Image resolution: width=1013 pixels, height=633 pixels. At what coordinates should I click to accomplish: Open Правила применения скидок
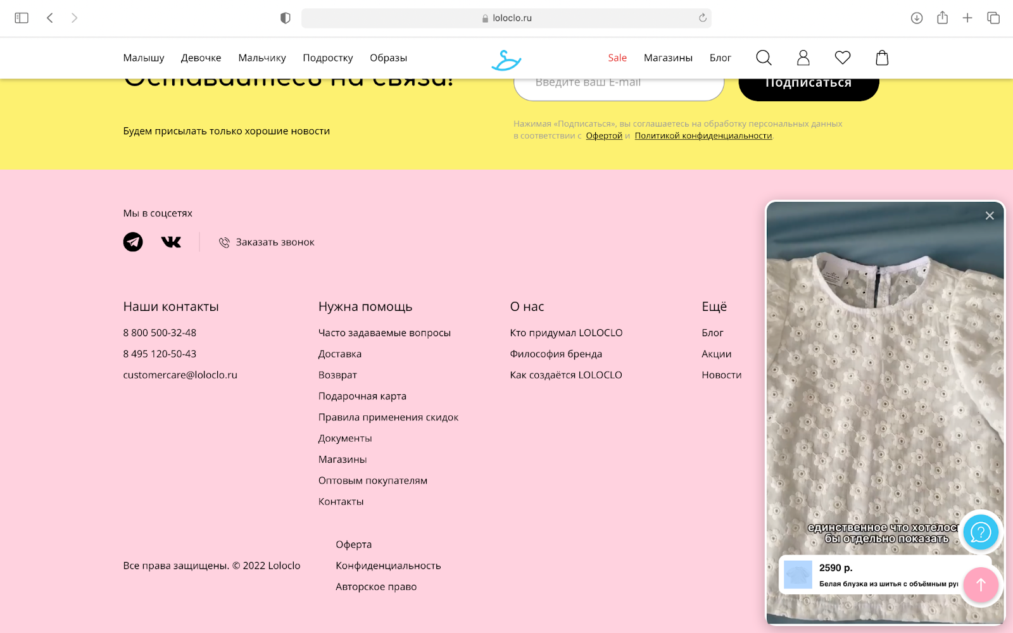[388, 418]
